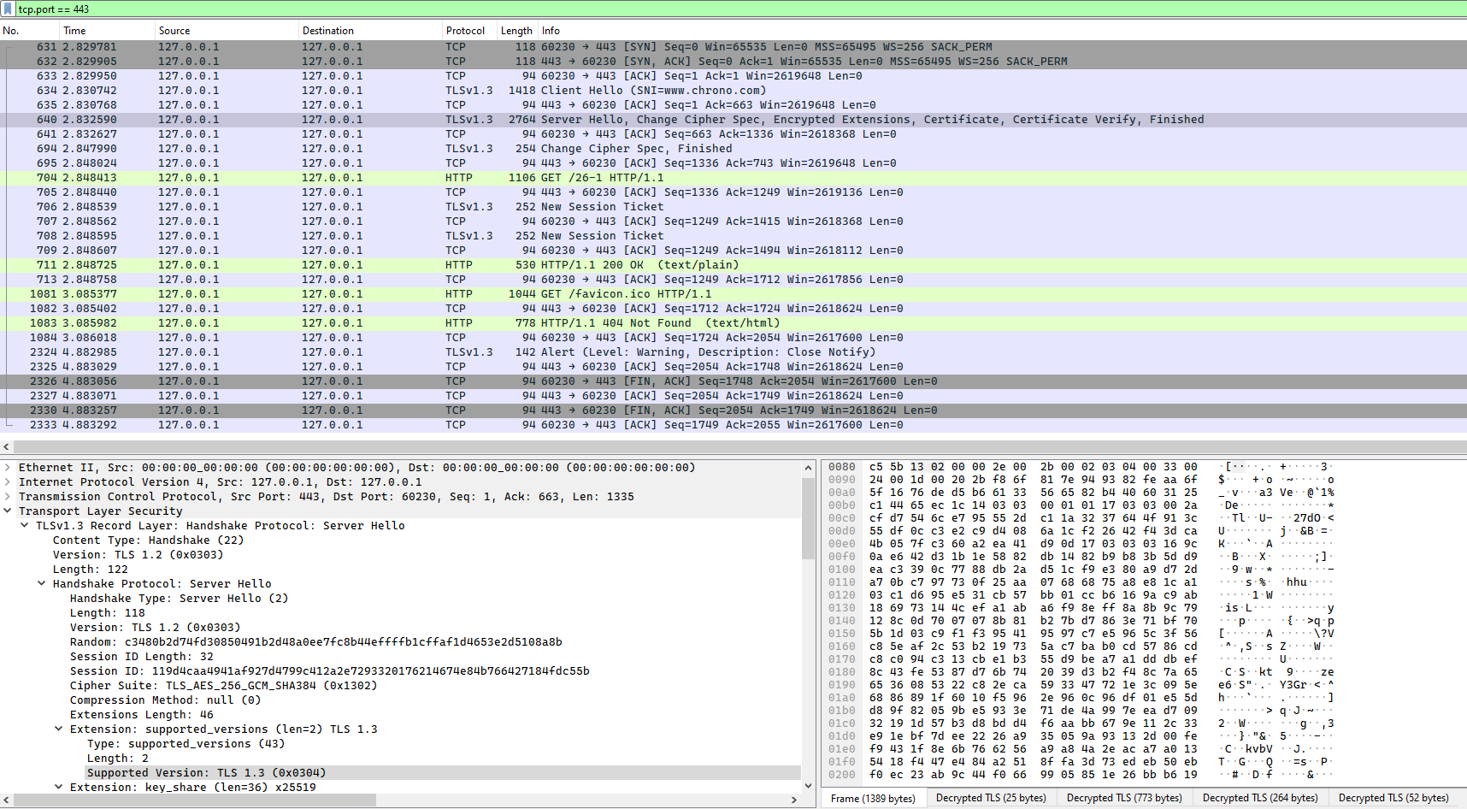Sort by the Time column header

[x=107, y=30]
